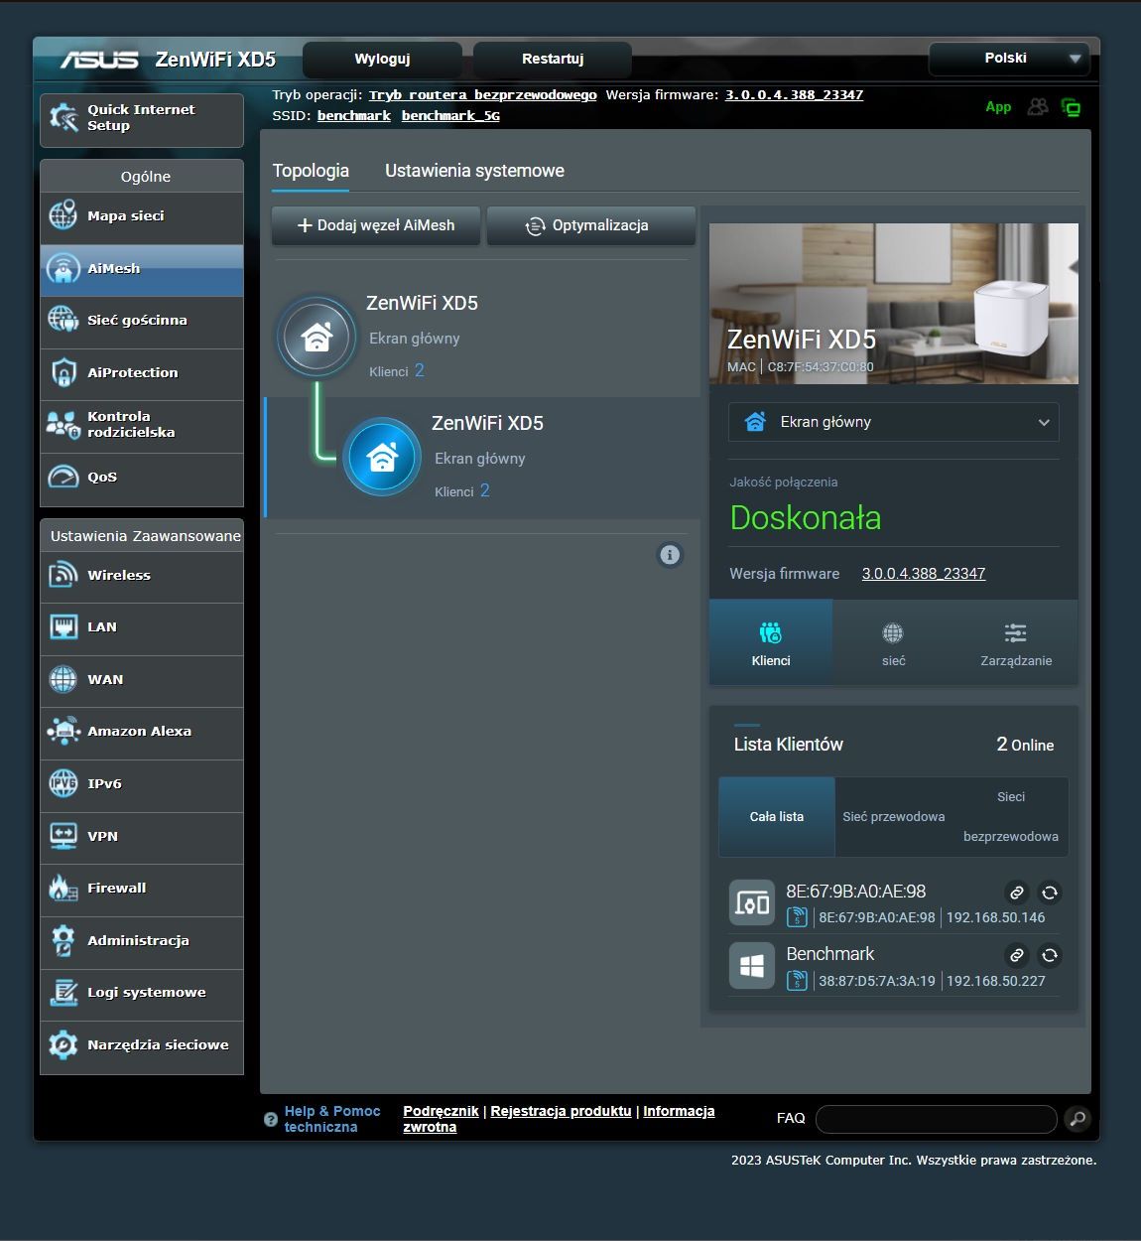Screen dimensions: 1141x1241
Task: Select the sieć tab
Action: pos(894,643)
